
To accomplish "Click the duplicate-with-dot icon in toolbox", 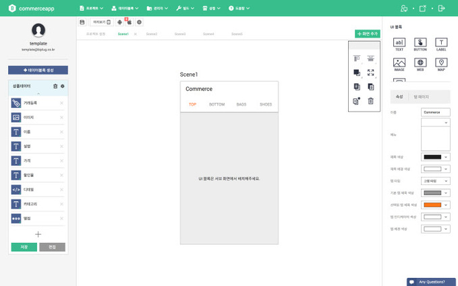I will point(357,101).
